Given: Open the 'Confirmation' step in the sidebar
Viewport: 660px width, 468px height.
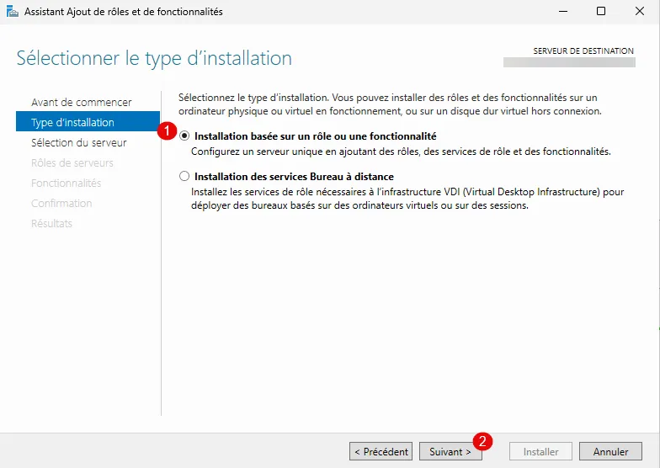Looking at the screenshot, I should (61, 203).
